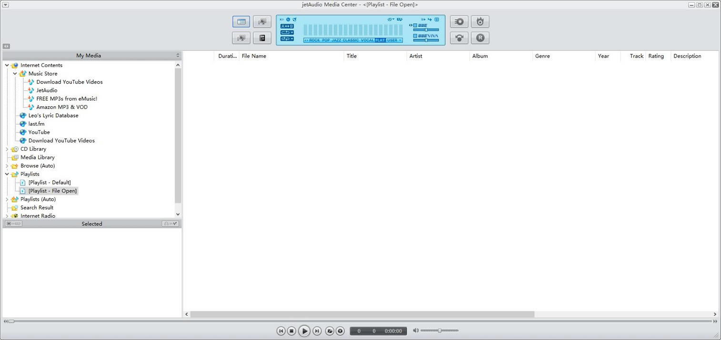Enable the BBE sound effect

click(x=414, y=25)
